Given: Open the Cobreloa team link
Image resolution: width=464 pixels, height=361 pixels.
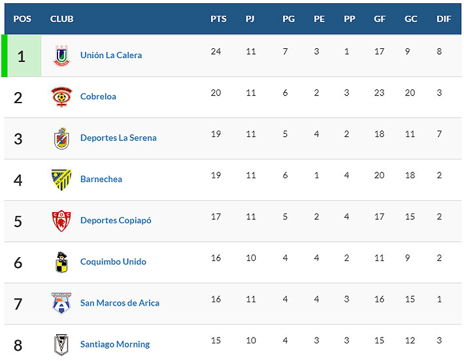Looking at the screenshot, I should pyautogui.click(x=98, y=97).
